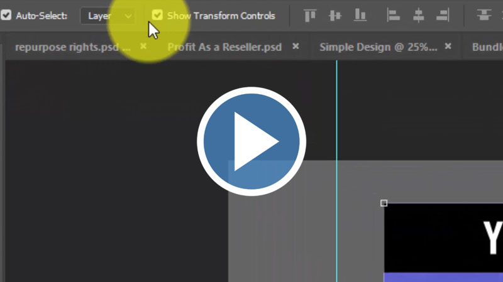Click the Align Left Edges icon
The width and height of the screenshot is (503, 282).
click(x=394, y=16)
